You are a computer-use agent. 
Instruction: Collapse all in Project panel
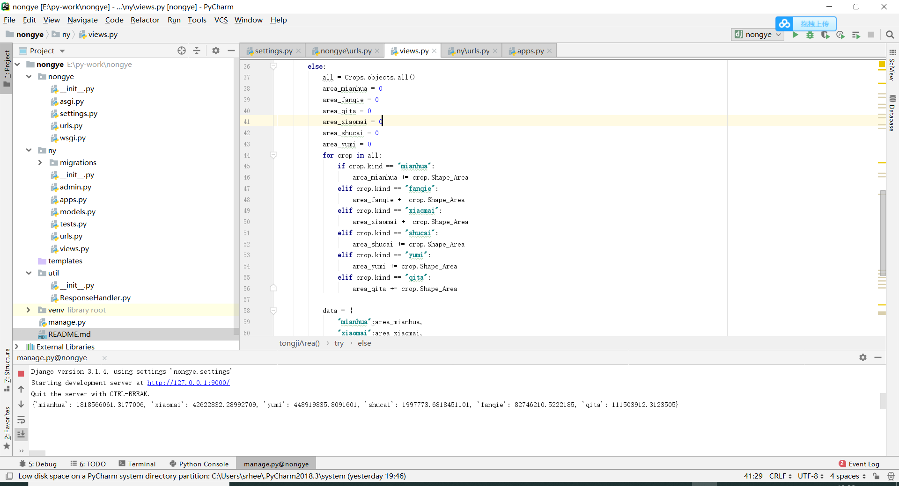[197, 51]
